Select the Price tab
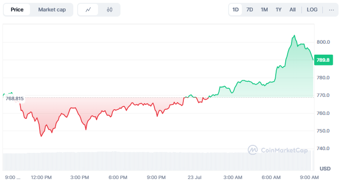This screenshot has width=340, height=180. pyautogui.click(x=17, y=9)
